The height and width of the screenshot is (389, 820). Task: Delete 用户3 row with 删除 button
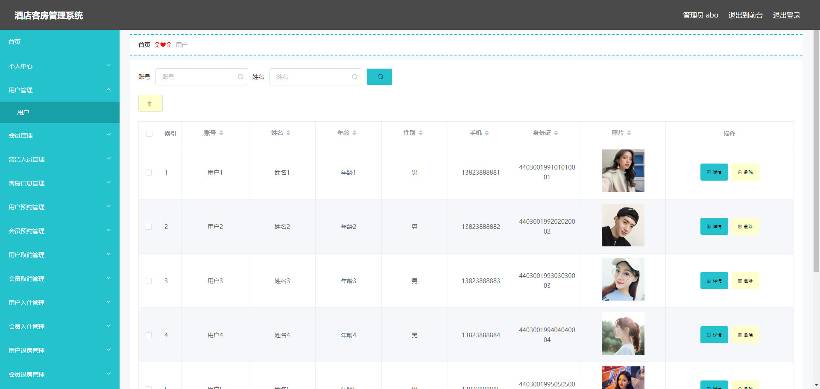(745, 281)
